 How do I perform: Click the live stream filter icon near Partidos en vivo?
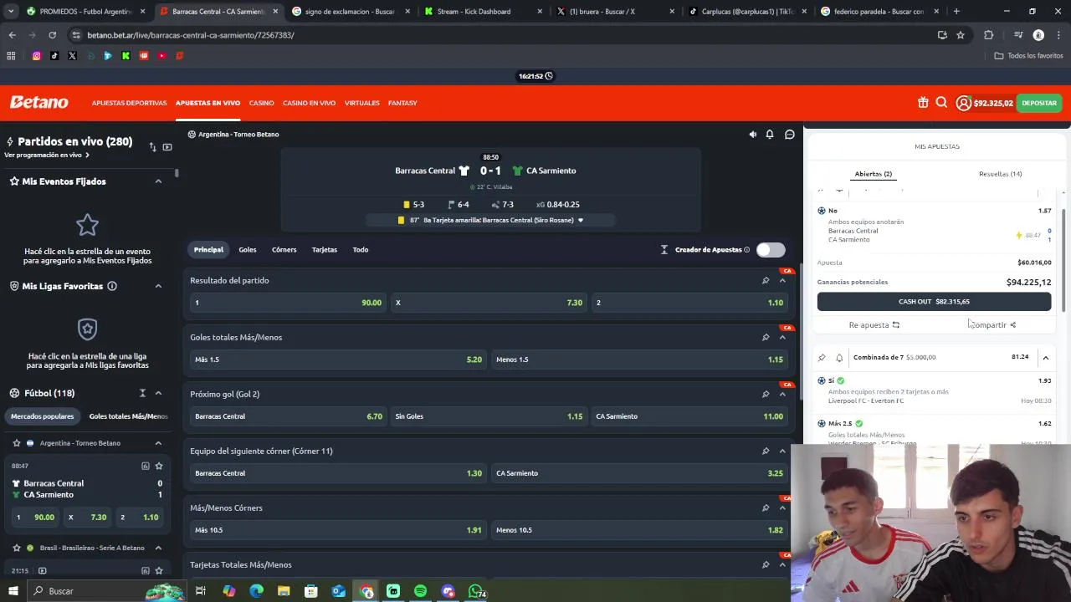pyautogui.click(x=167, y=146)
